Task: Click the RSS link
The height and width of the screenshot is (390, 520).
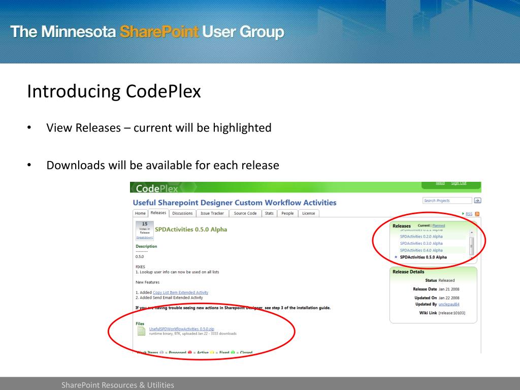Action: pyautogui.click(x=469, y=214)
